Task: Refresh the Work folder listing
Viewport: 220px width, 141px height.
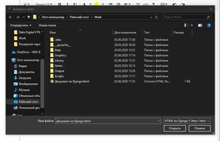Action: tap(156, 17)
